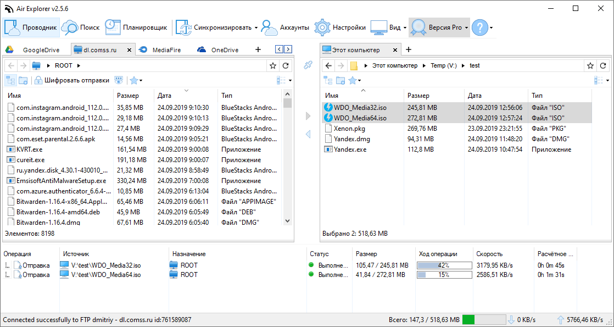Image resolution: width=614 pixels, height=327 pixels.
Task: Add a new tab in left pane
Action: [258, 49]
